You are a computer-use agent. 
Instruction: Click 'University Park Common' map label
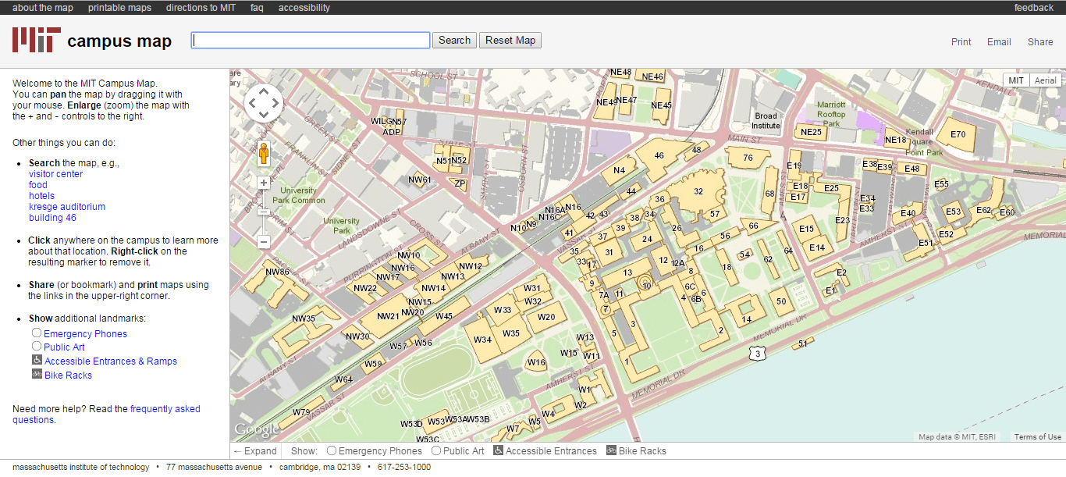click(298, 195)
